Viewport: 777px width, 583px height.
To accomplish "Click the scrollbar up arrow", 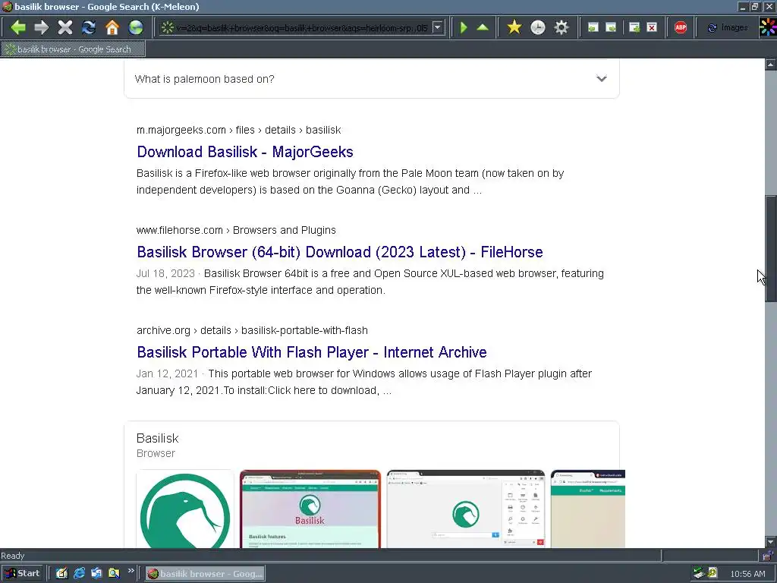I will (x=771, y=65).
